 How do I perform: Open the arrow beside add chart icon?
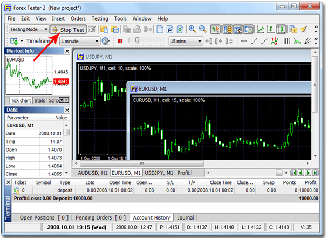pyautogui.click(x=22, y=41)
